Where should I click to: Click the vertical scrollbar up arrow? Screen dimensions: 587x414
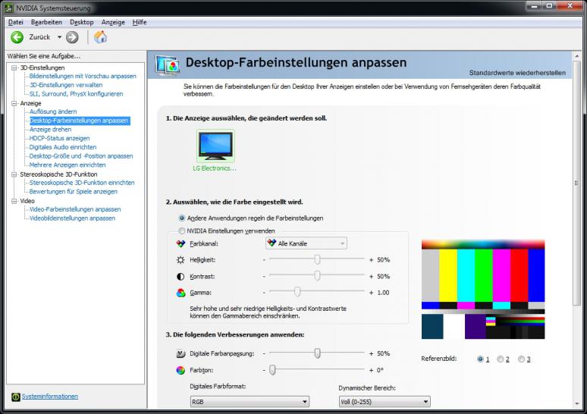click(577, 57)
